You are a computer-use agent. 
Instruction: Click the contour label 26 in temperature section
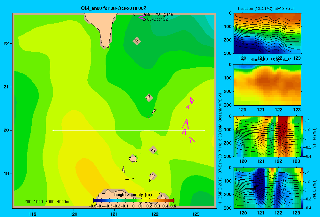click(285, 27)
